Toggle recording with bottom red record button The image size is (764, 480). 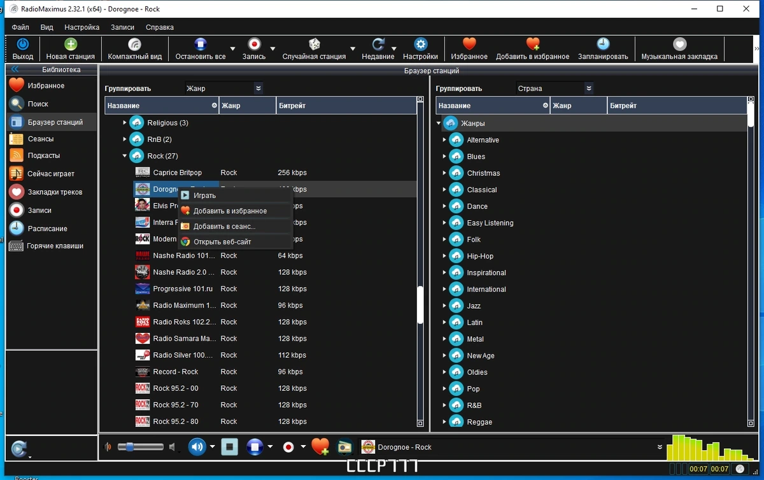point(288,447)
